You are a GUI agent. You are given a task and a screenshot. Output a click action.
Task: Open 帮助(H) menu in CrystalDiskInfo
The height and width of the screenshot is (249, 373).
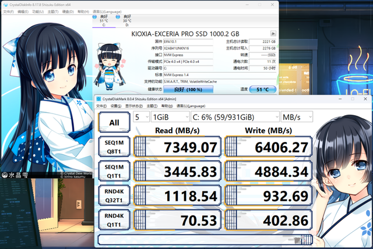coord(83,12)
